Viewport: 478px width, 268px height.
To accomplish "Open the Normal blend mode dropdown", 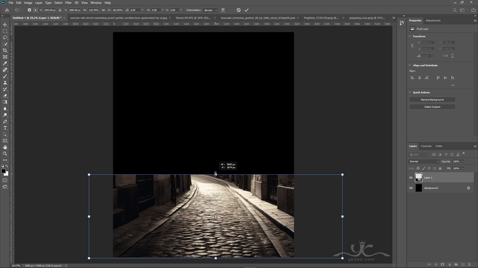I will [x=424, y=161].
